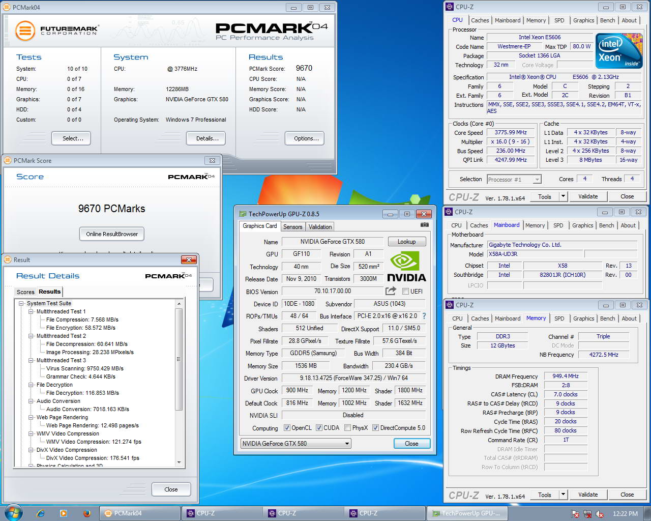Collapse the Multithreaded Test 2 node
This screenshot has height=521, width=651.
31,336
